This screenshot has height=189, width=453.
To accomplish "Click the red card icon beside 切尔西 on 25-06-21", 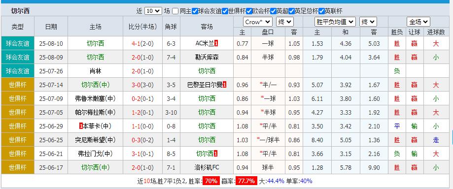I will 215,154.
